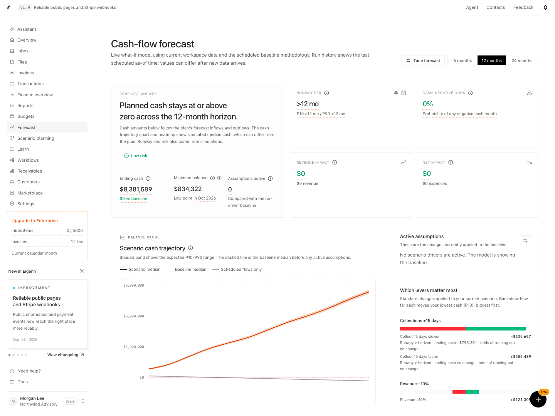
Task: Click info icon next to Revenue impact
Action: click(335, 162)
